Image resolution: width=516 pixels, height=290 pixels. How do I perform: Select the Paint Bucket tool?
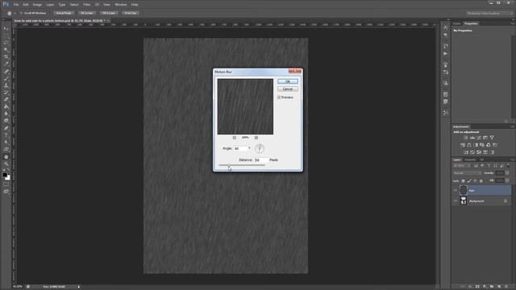6,107
